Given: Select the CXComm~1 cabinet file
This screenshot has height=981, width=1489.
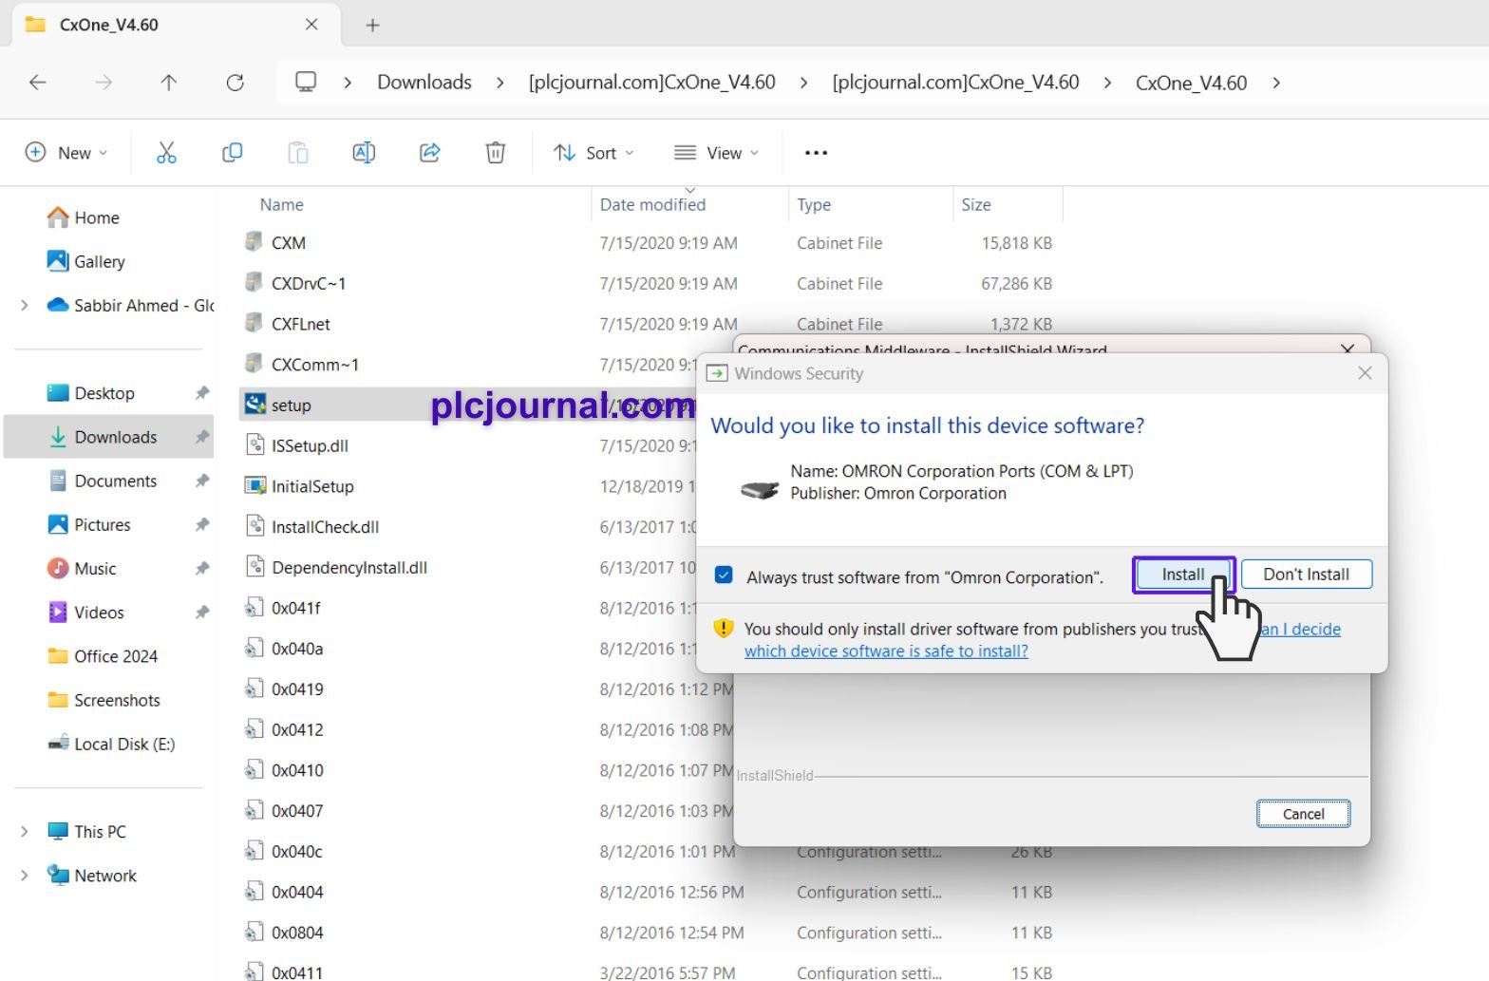Looking at the screenshot, I should (315, 364).
